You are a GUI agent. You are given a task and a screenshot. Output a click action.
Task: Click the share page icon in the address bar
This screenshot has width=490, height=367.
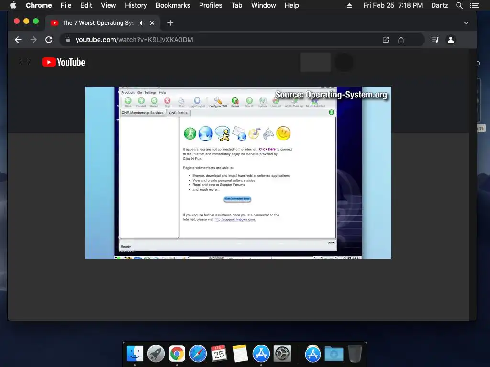click(x=401, y=40)
